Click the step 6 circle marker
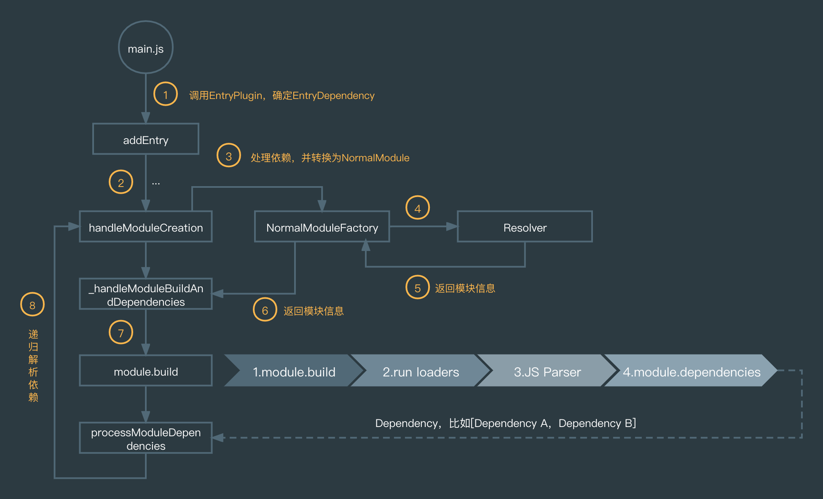Screen dimensions: 823x499 265,310
